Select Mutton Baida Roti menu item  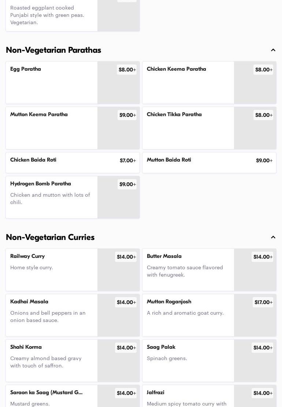pos(169,160)
